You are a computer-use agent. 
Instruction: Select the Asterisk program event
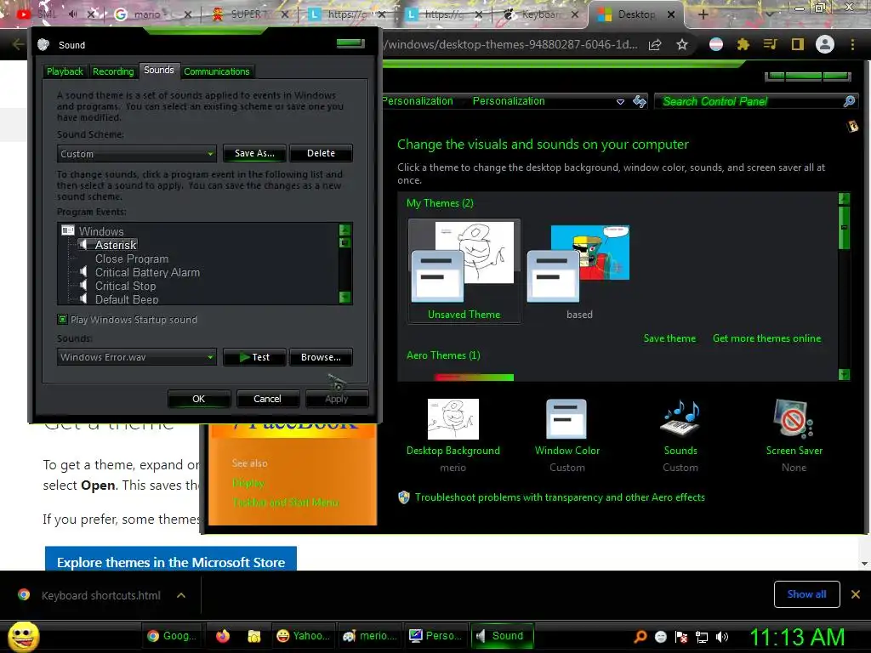pos(116,245)
